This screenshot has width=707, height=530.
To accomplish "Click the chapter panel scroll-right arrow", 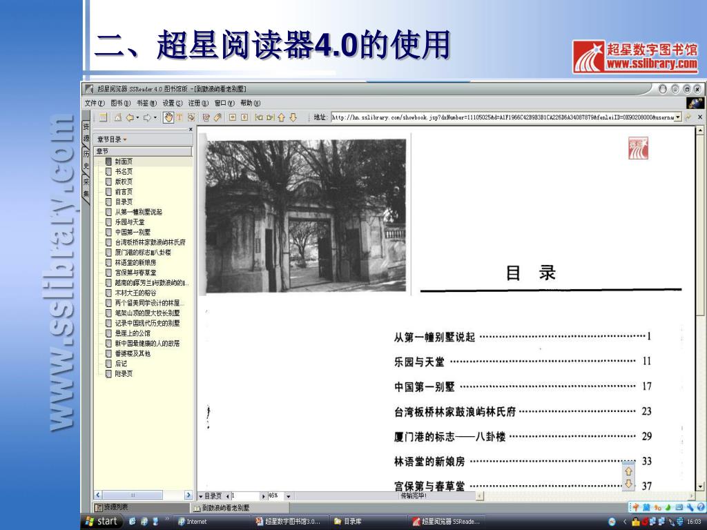I will [188, 495].
